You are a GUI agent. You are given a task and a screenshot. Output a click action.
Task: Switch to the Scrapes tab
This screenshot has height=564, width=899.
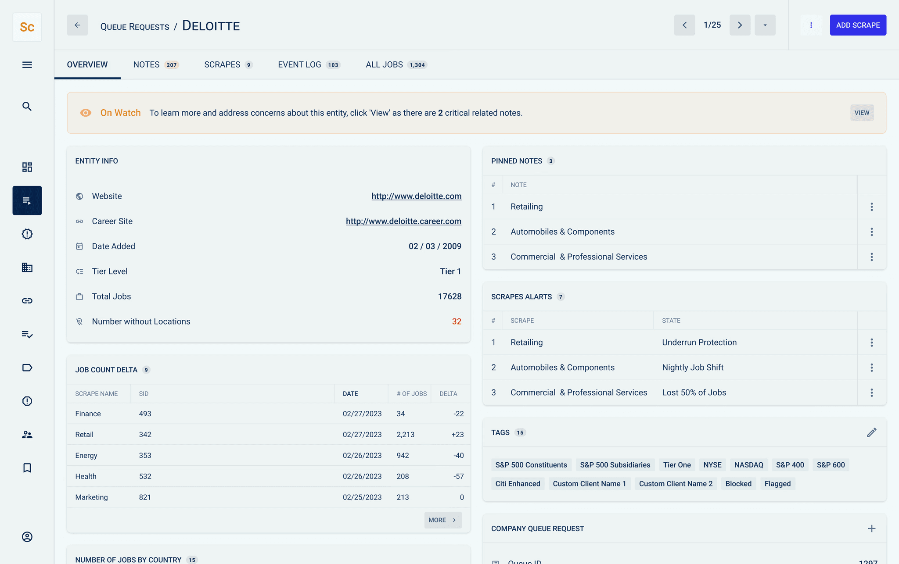(x=228, y=64)
